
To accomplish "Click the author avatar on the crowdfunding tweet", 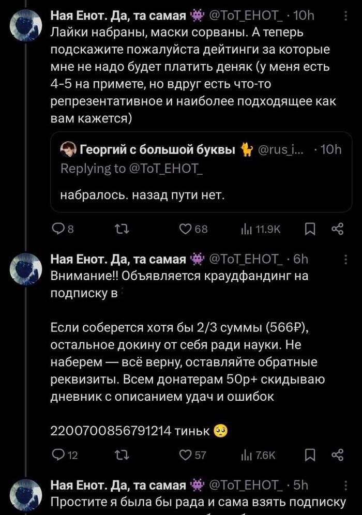I will click(25, 269).
